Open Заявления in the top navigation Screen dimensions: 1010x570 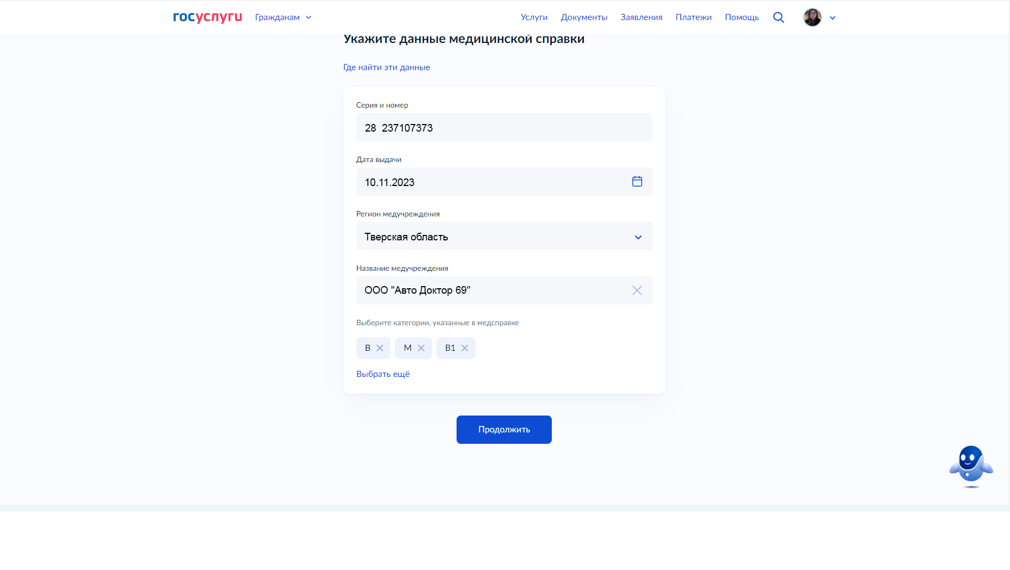[641, 17]
